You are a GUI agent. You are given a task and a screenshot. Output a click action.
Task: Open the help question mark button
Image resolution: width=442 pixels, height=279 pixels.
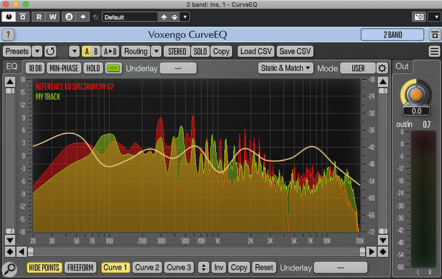[x=8, y=35]
